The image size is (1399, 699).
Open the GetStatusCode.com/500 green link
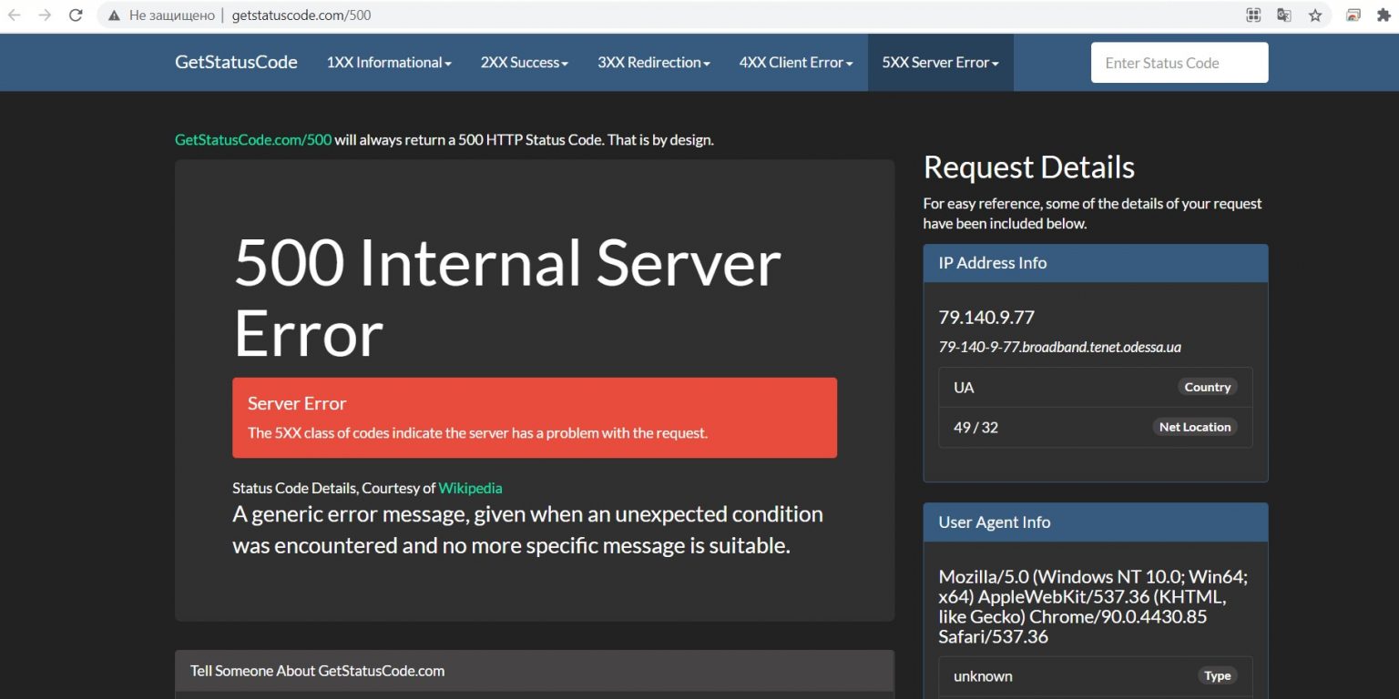tap(253, 140)
